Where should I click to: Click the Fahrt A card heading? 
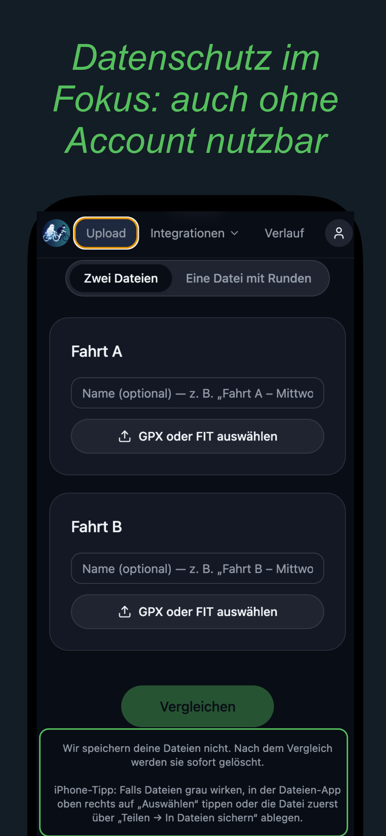click(x=96, y=351)
